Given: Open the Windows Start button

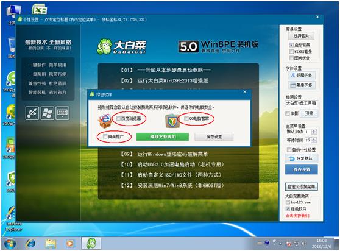Looking at the screenshot, I should [10, 243].
